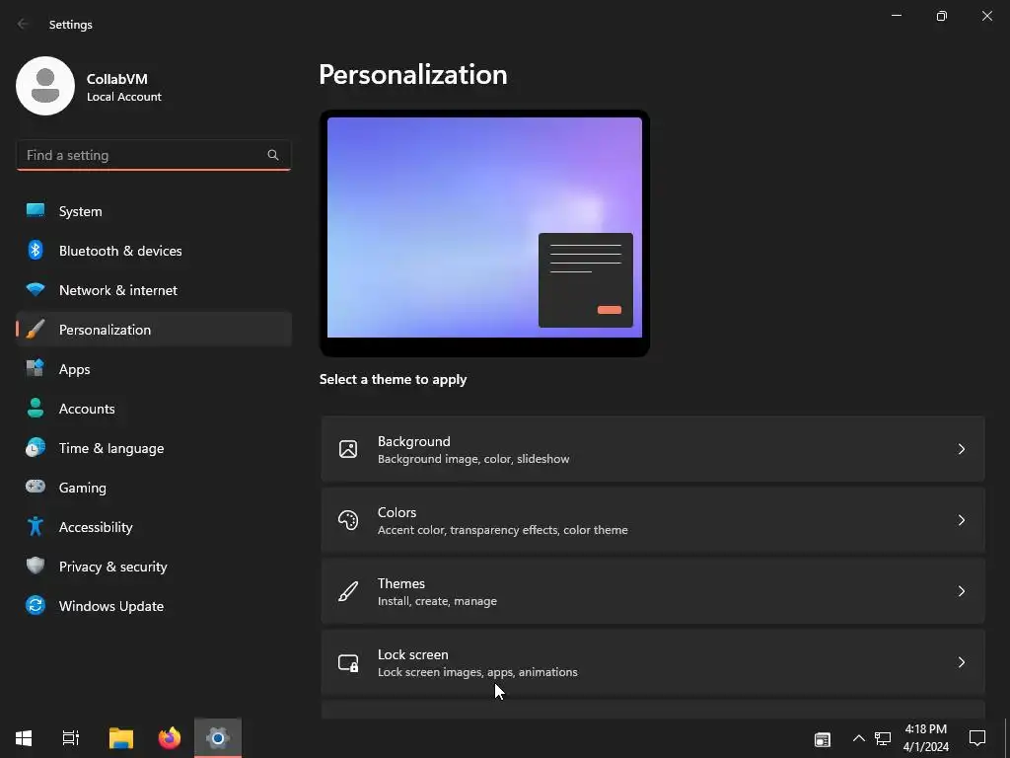This screenshot has width=1010, height=758.
Task: Open Task View from taskbar
Action: click(x=70, y=738)
